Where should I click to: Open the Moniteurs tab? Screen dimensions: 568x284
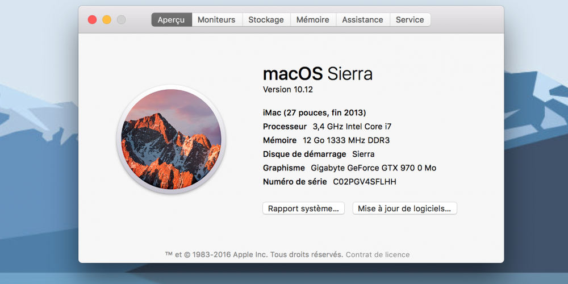coord(216,19)
